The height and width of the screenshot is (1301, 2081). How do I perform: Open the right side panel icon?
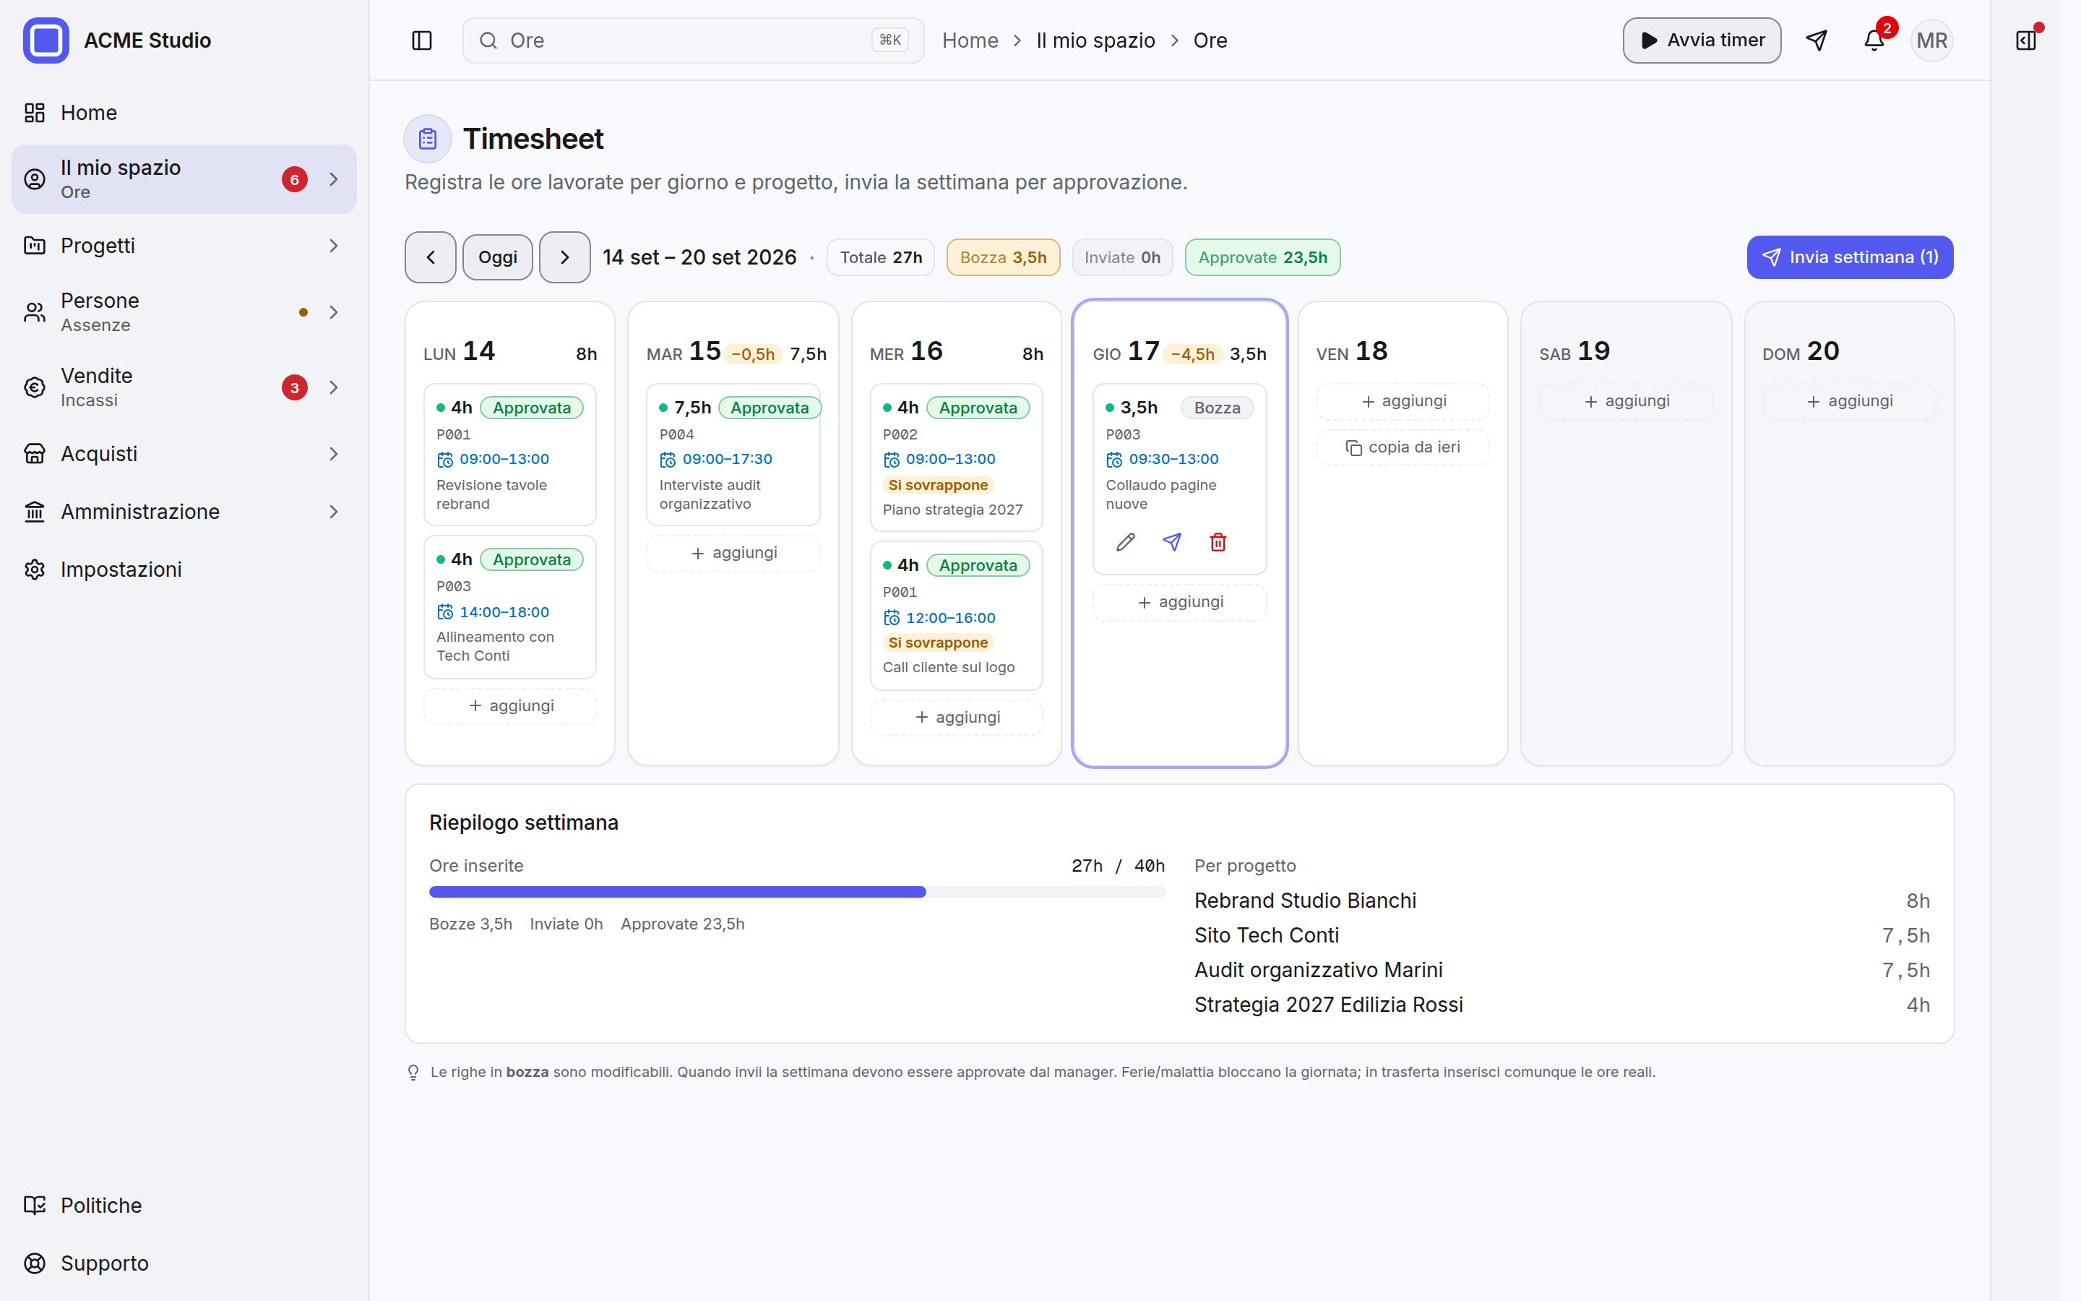[x=2025, y=40]
